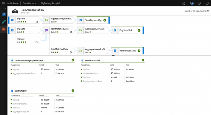211x115 pixels.
Task: Open the Author pencil sidebar icon
Action: click(x=4, y=22)
